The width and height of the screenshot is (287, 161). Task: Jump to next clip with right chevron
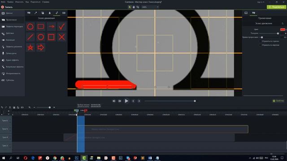[x=139, y=101]
